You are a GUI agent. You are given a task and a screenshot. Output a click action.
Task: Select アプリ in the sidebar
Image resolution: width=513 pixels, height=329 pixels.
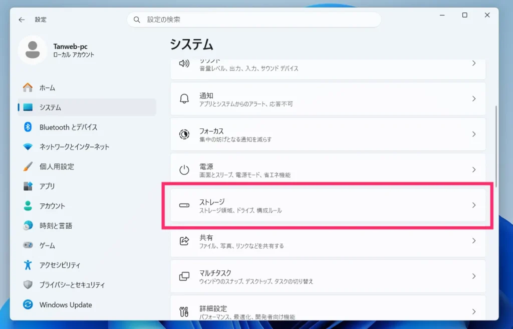click(x=87, y=186)
